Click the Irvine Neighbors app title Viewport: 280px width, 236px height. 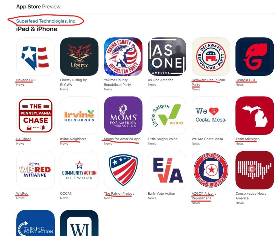click(x=73, y=139)
